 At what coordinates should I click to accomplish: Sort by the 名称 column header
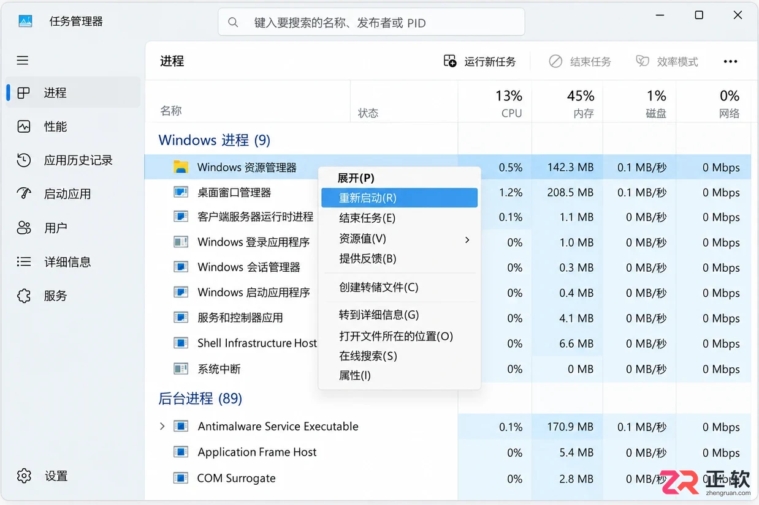coord(171,111)
